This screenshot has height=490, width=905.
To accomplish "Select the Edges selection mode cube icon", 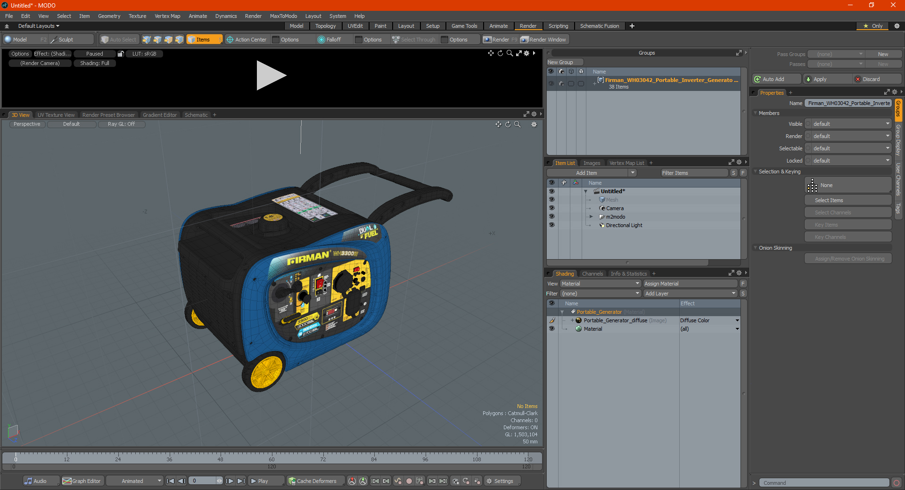I will (x=157, y=40).
